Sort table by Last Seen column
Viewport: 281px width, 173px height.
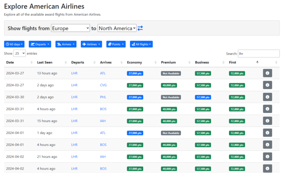coord(52,62)
